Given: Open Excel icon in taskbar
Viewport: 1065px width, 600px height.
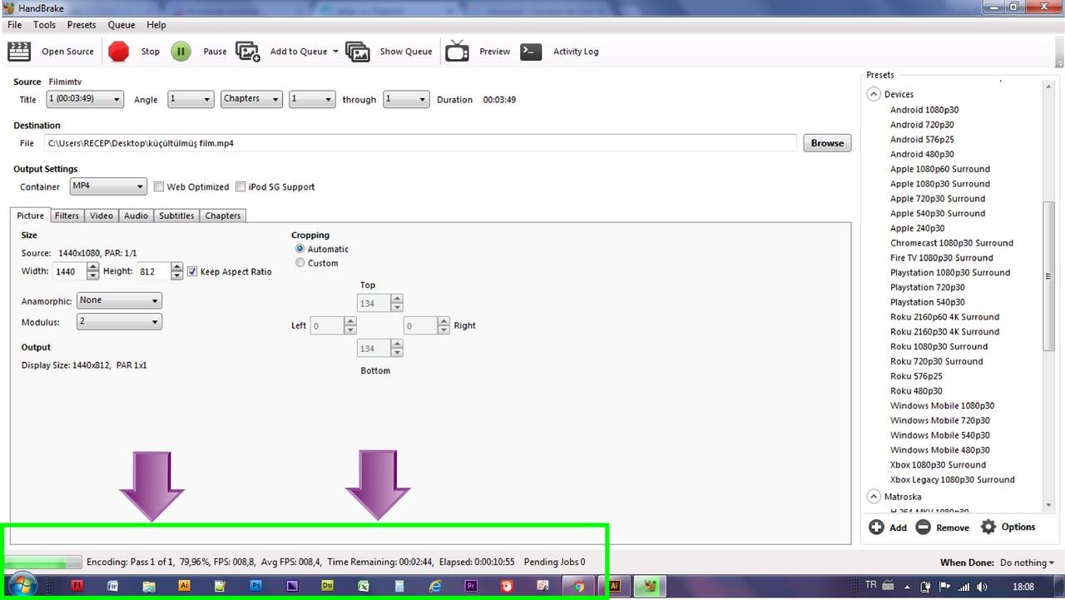Looking at the screenshot, I should tap(364, 586).
